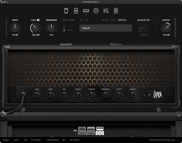Open the Default preset dropdown

(x=106, y=28)
